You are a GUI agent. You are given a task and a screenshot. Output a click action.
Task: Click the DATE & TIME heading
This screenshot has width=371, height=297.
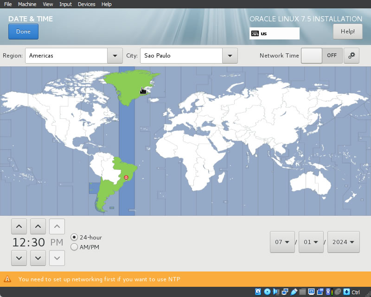pos(31,19)
